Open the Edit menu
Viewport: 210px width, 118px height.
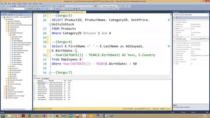pos(5,4)
